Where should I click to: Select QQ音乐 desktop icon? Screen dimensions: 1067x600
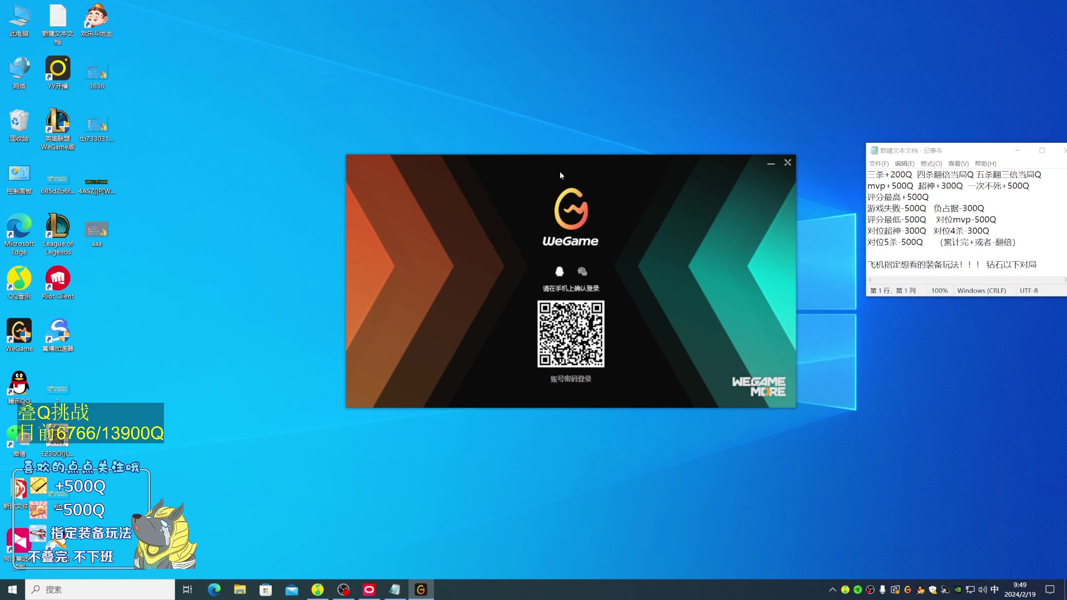19,283
